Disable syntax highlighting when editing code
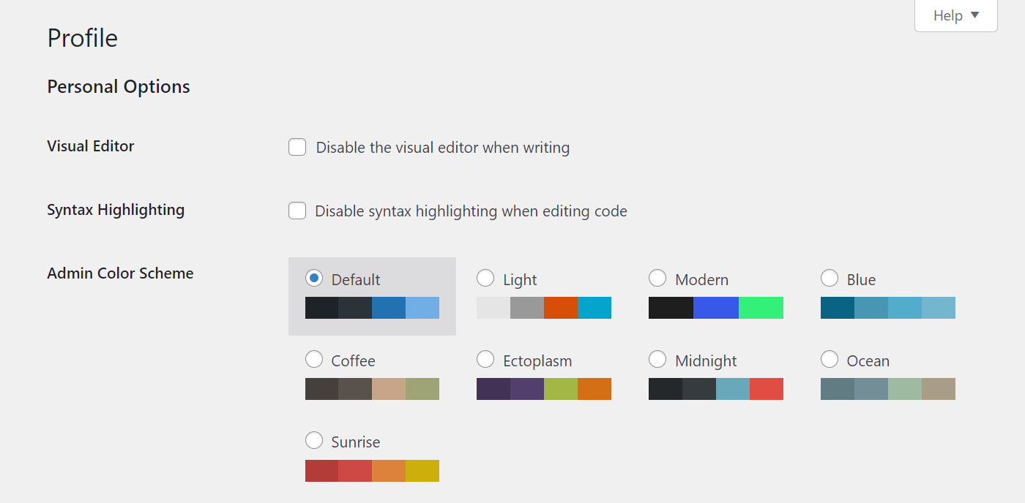This screenshot has width=1025, height=503. click(297, 211)
